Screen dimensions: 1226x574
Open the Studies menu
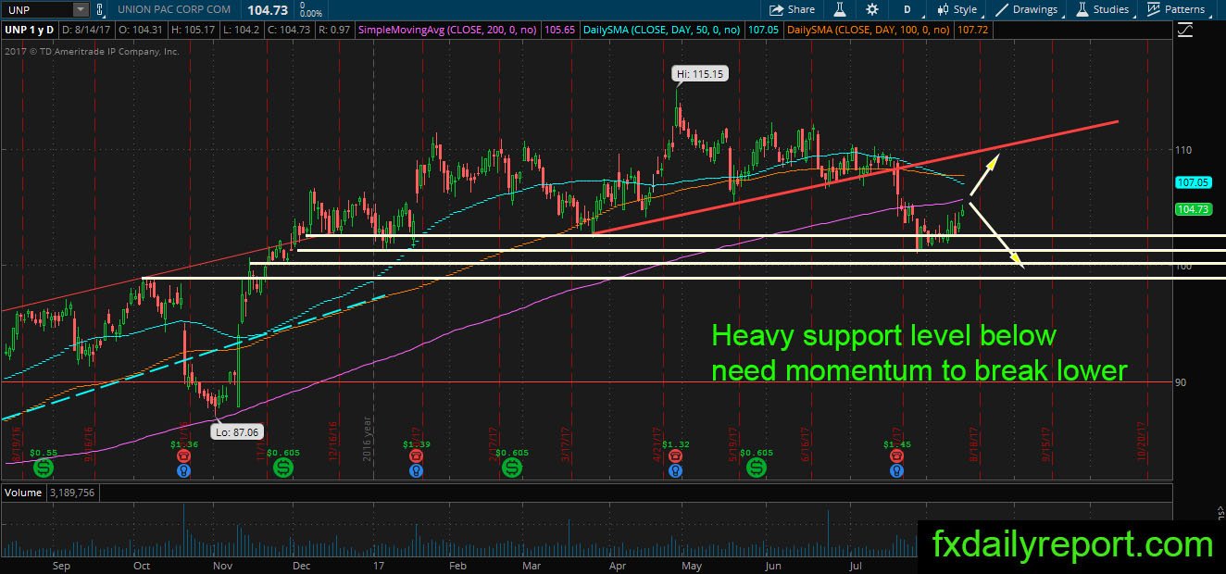click(1102, 9)
